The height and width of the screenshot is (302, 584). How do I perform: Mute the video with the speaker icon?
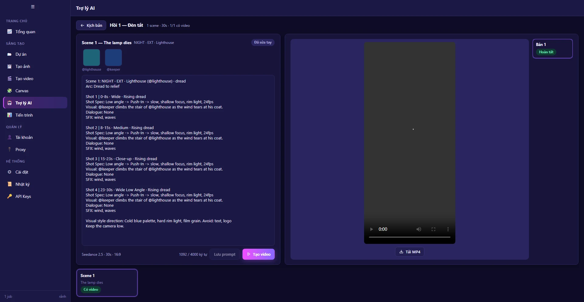tap(419, 229)
